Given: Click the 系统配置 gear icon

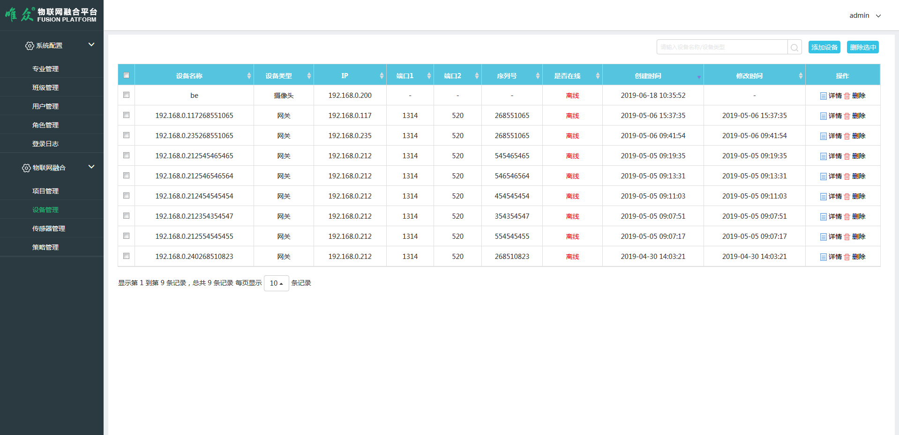Looking at the screenshot, I should coord(30,45).
